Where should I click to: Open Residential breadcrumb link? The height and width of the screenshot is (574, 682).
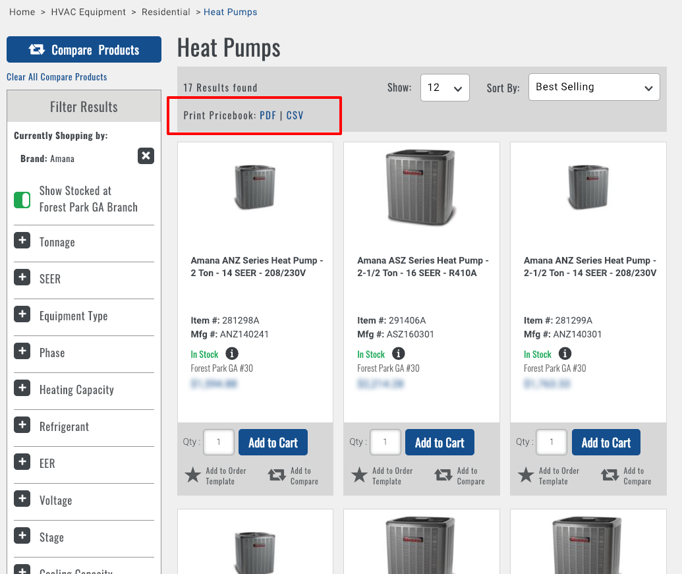pos(165,12)
